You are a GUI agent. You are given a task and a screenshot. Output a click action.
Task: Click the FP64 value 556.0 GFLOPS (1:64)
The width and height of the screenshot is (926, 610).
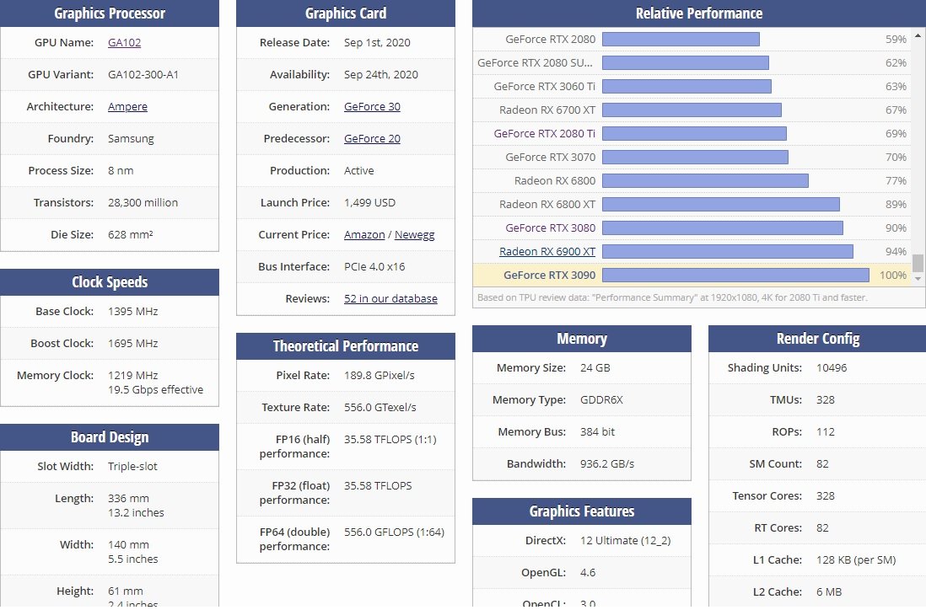coord(394,532)
